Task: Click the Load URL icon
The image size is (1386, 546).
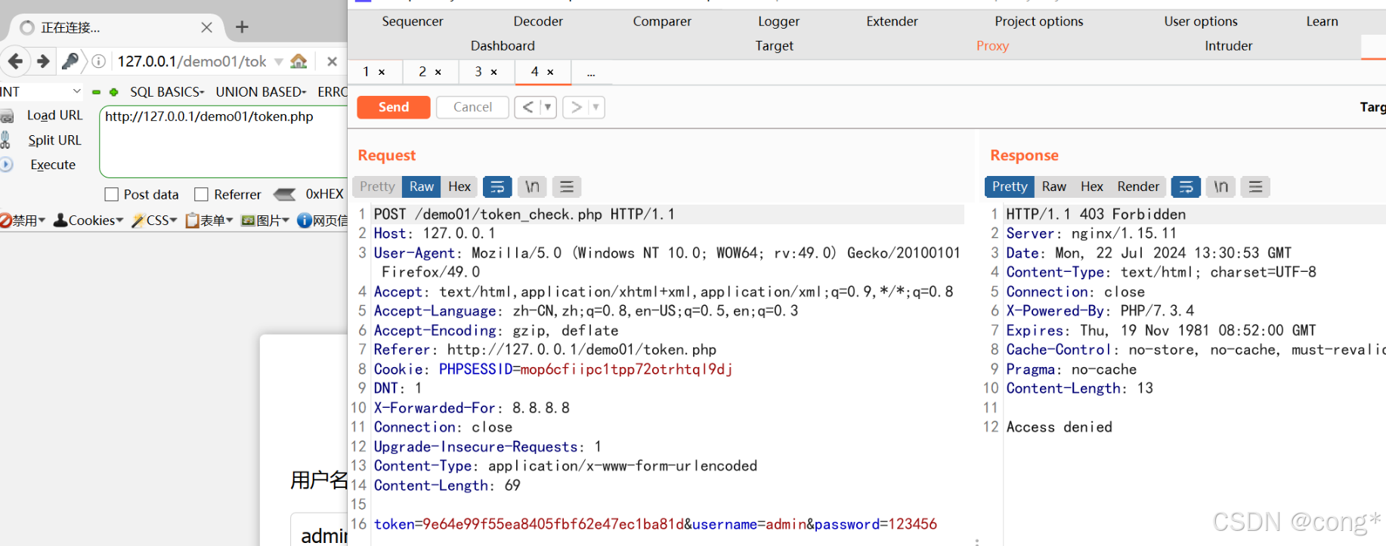Action: [7, 116]
